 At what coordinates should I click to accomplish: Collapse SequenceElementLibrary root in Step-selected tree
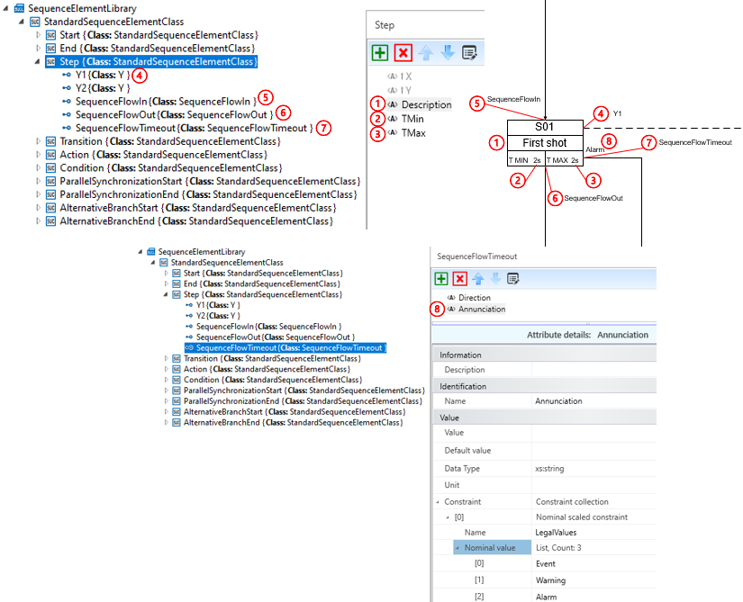tap(5, 8)
